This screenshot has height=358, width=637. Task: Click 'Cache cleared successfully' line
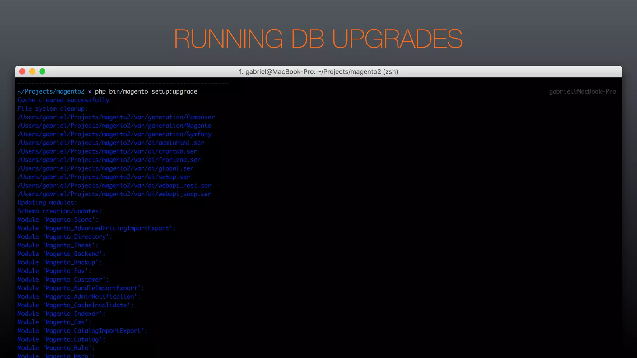coord(63,100)
